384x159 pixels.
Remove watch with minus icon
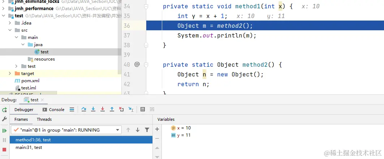(157, 138)
